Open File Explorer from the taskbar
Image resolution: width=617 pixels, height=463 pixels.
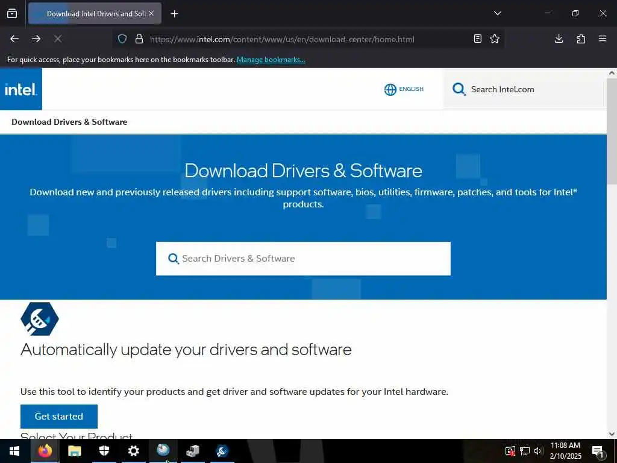point(74,451)
